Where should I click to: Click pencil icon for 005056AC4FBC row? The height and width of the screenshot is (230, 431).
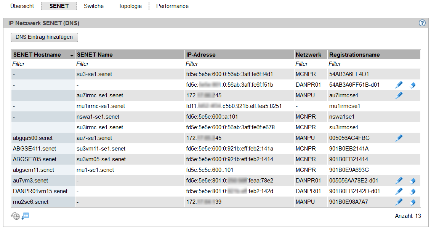pyautogui.click(x=399, y=138)
